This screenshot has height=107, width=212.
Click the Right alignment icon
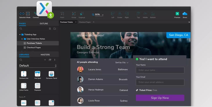[127, 14]
